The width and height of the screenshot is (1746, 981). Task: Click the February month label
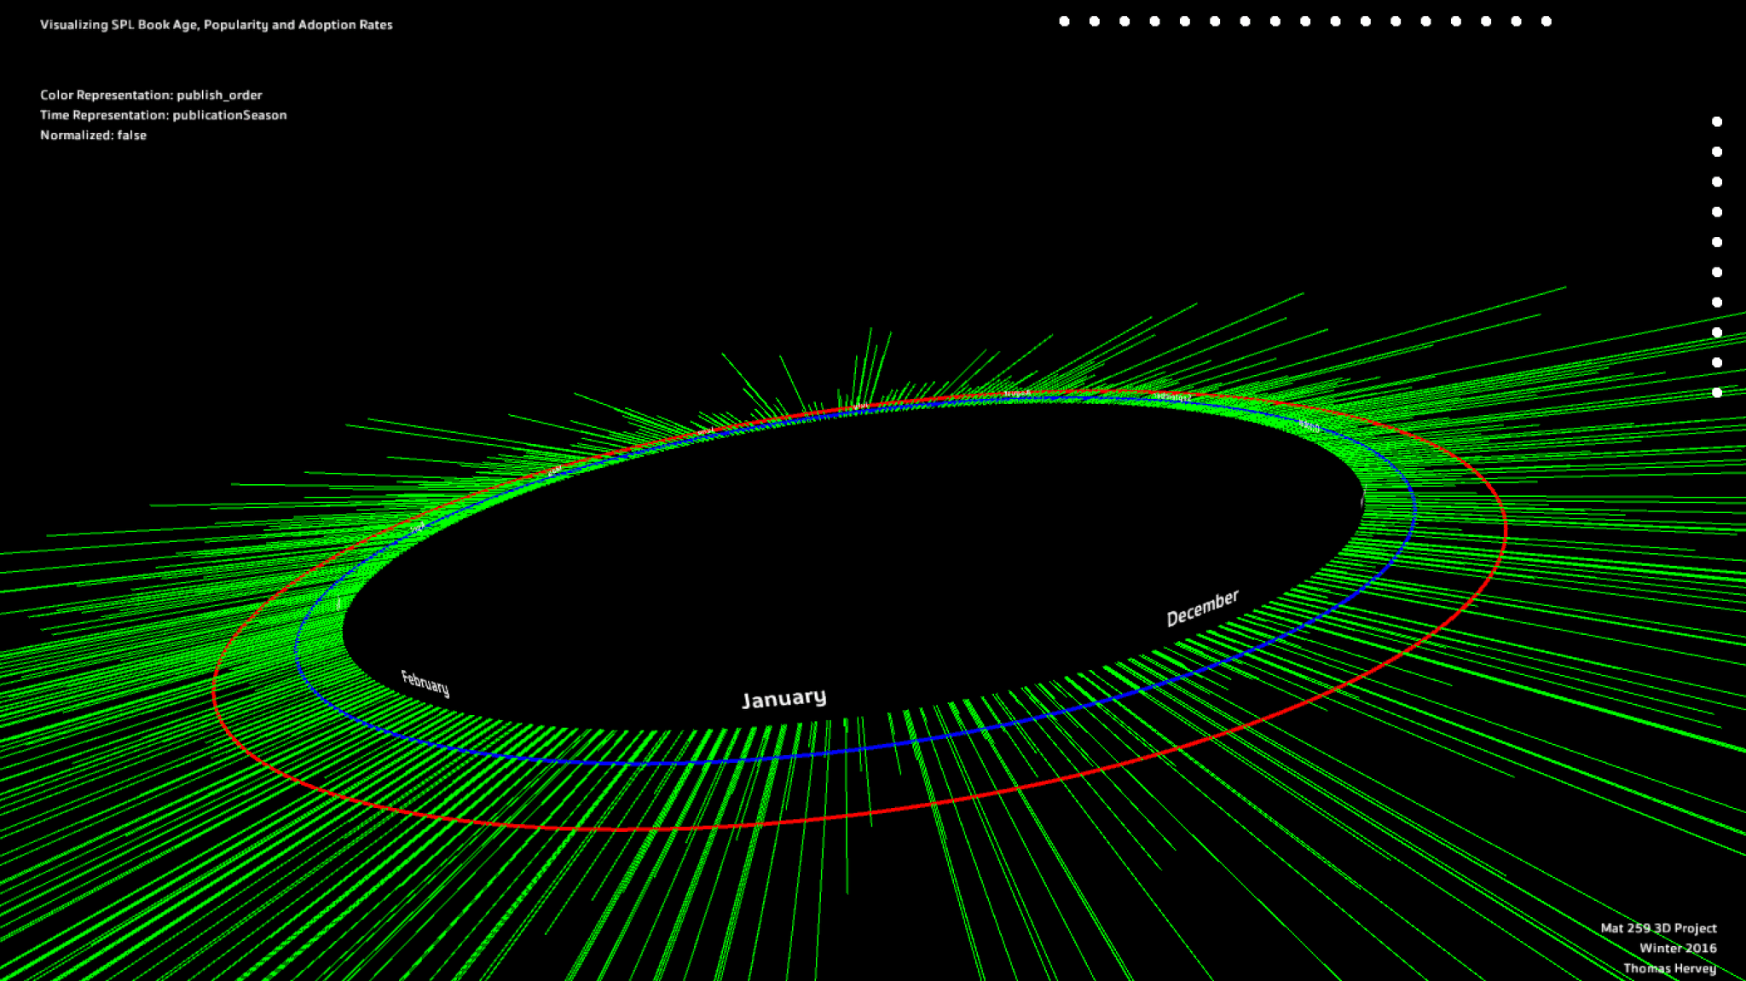click(425, 683)
